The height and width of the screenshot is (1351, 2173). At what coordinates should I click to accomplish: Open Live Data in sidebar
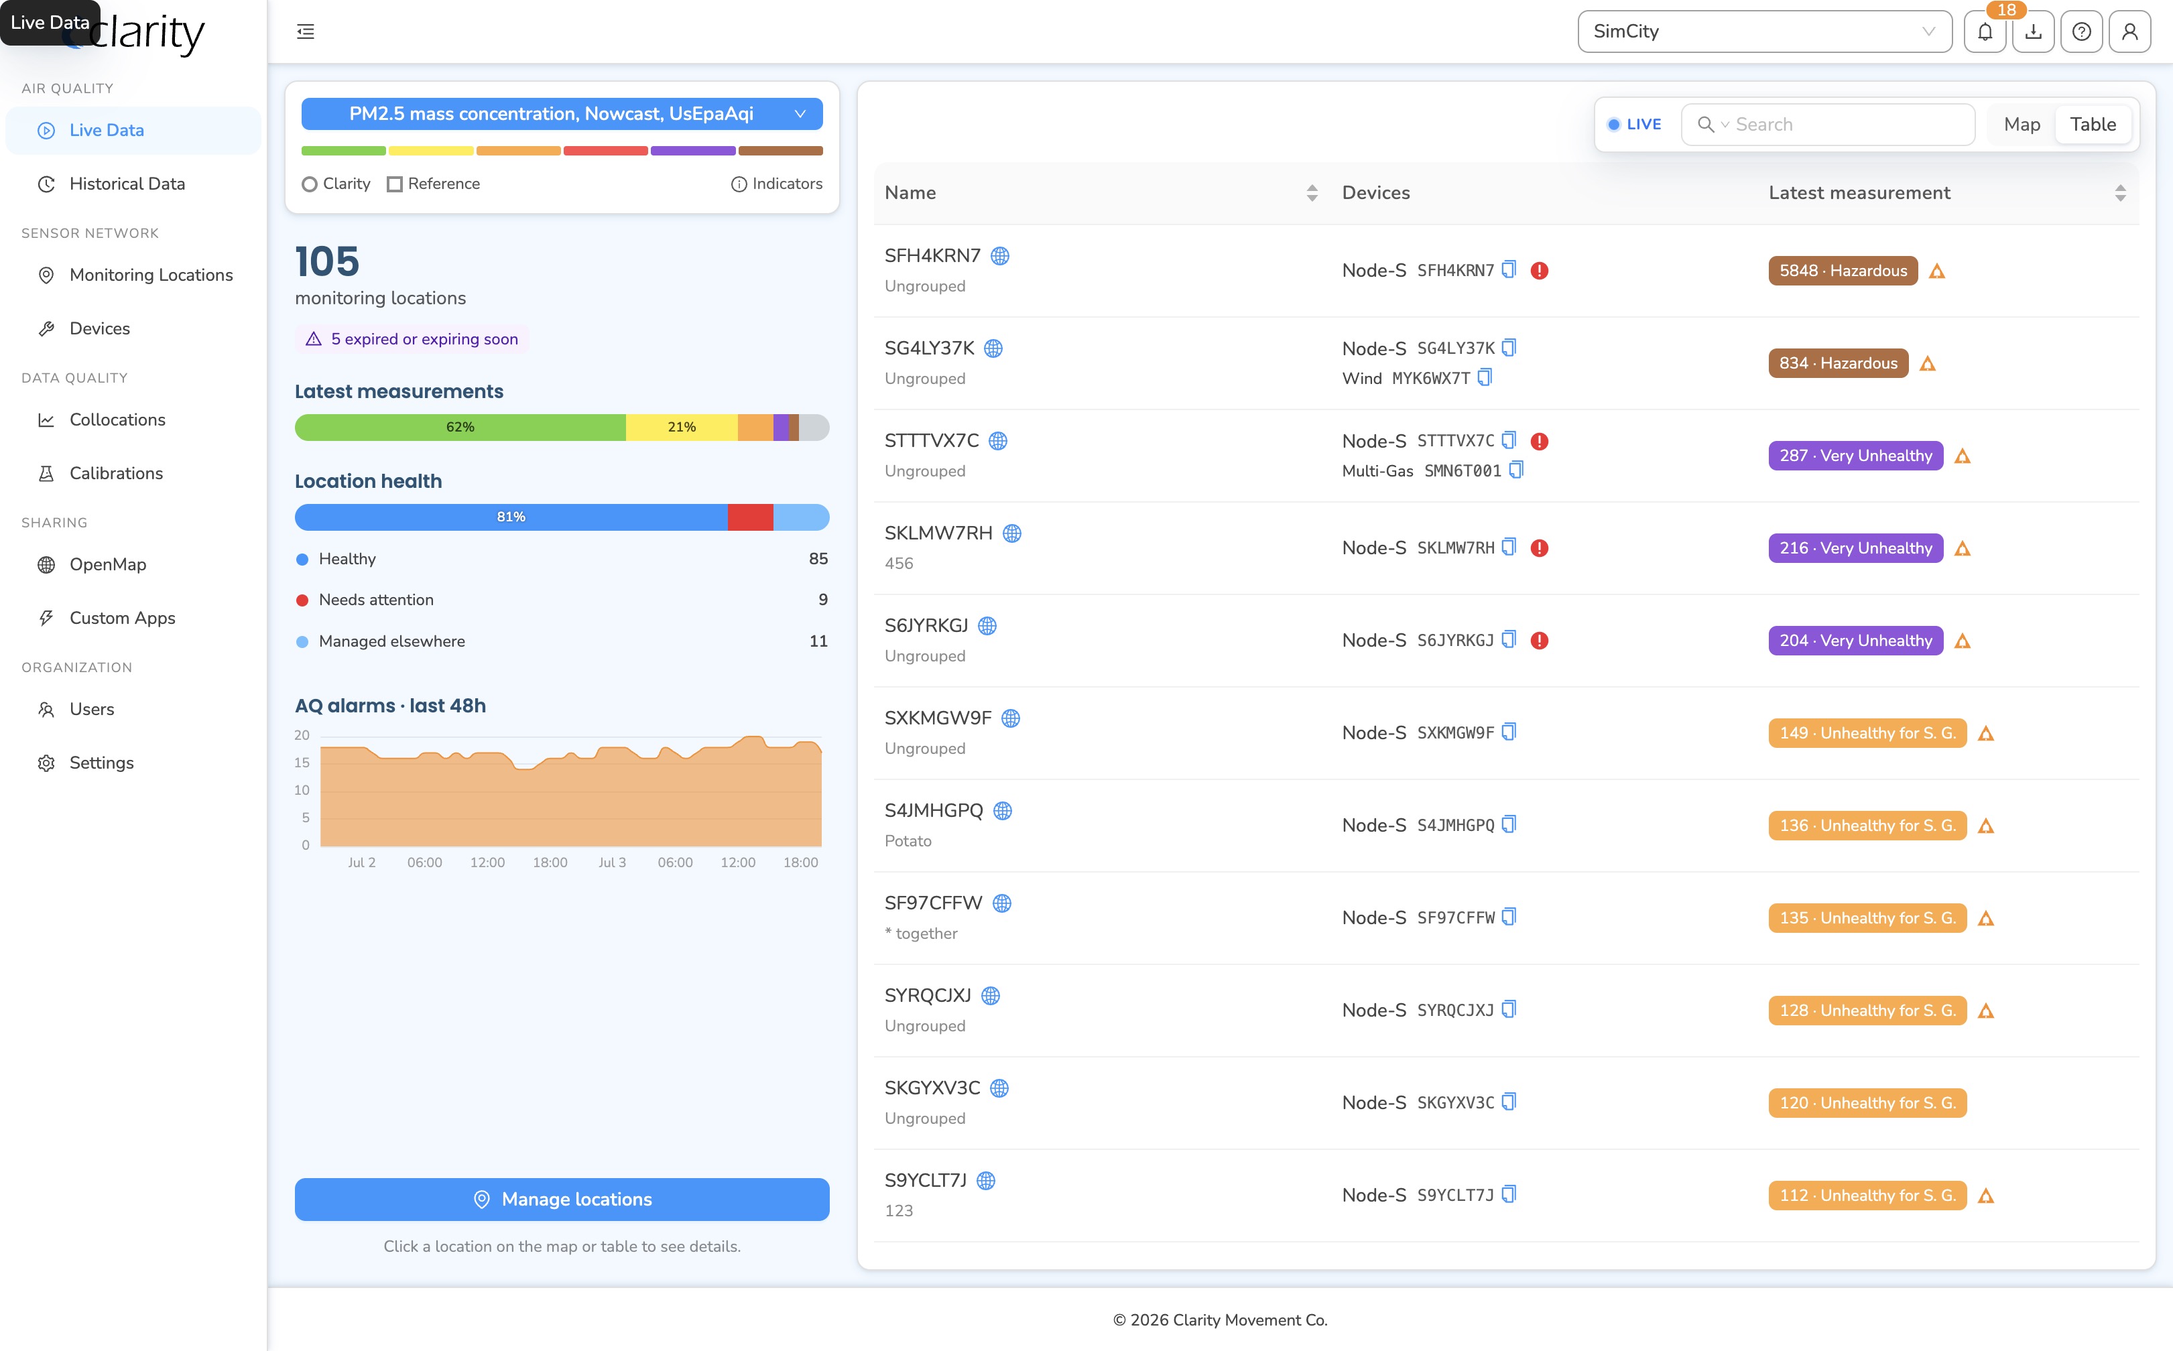click(x=133, y=131)
